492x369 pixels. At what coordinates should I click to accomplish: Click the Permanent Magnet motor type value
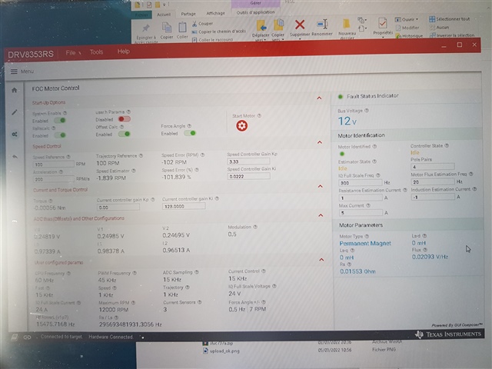point(365,244)
